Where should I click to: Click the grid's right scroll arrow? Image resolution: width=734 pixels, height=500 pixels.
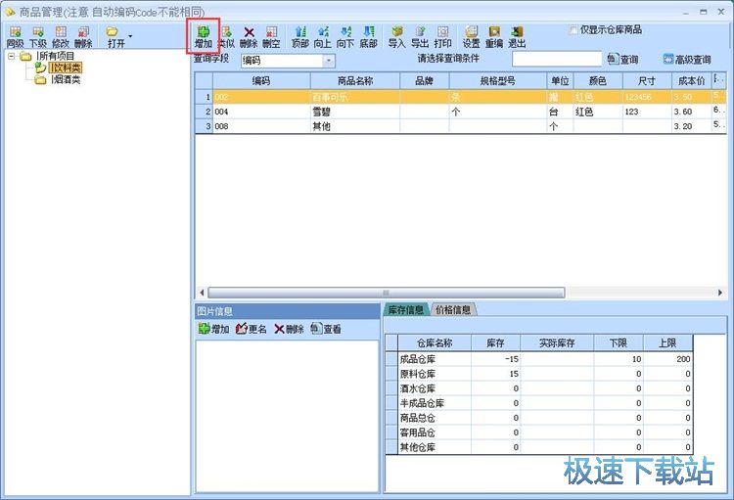[720, 293]
